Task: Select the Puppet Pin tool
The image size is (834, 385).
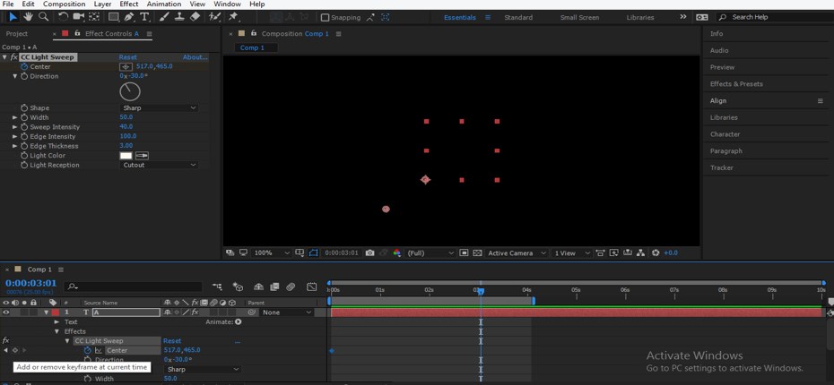Action: click(x=233, y=16)
